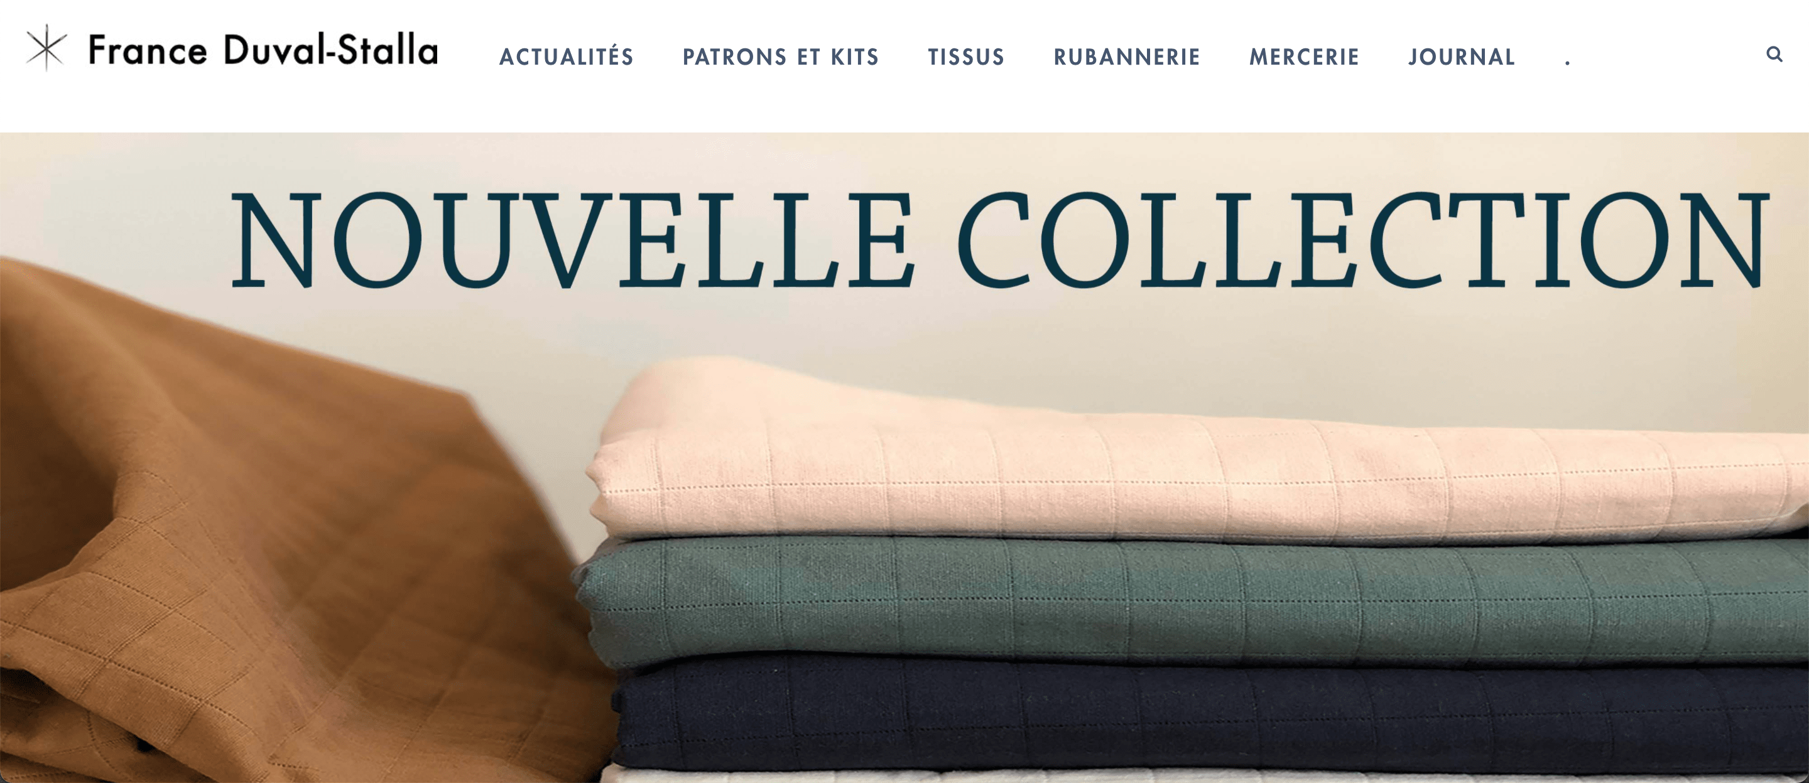This screenshot has height=783, width=1809.
Task: Open search with the magnifying glass icon
Action: 1774,54
